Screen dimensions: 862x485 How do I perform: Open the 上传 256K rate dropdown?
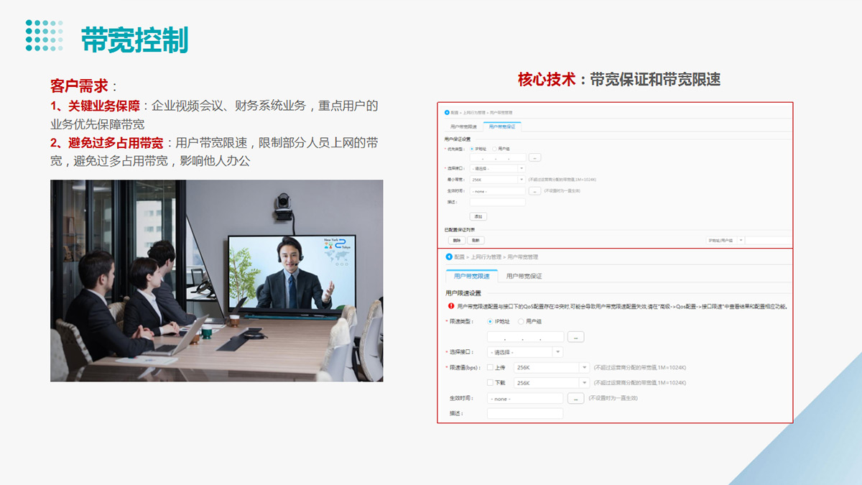click(551, 368)
